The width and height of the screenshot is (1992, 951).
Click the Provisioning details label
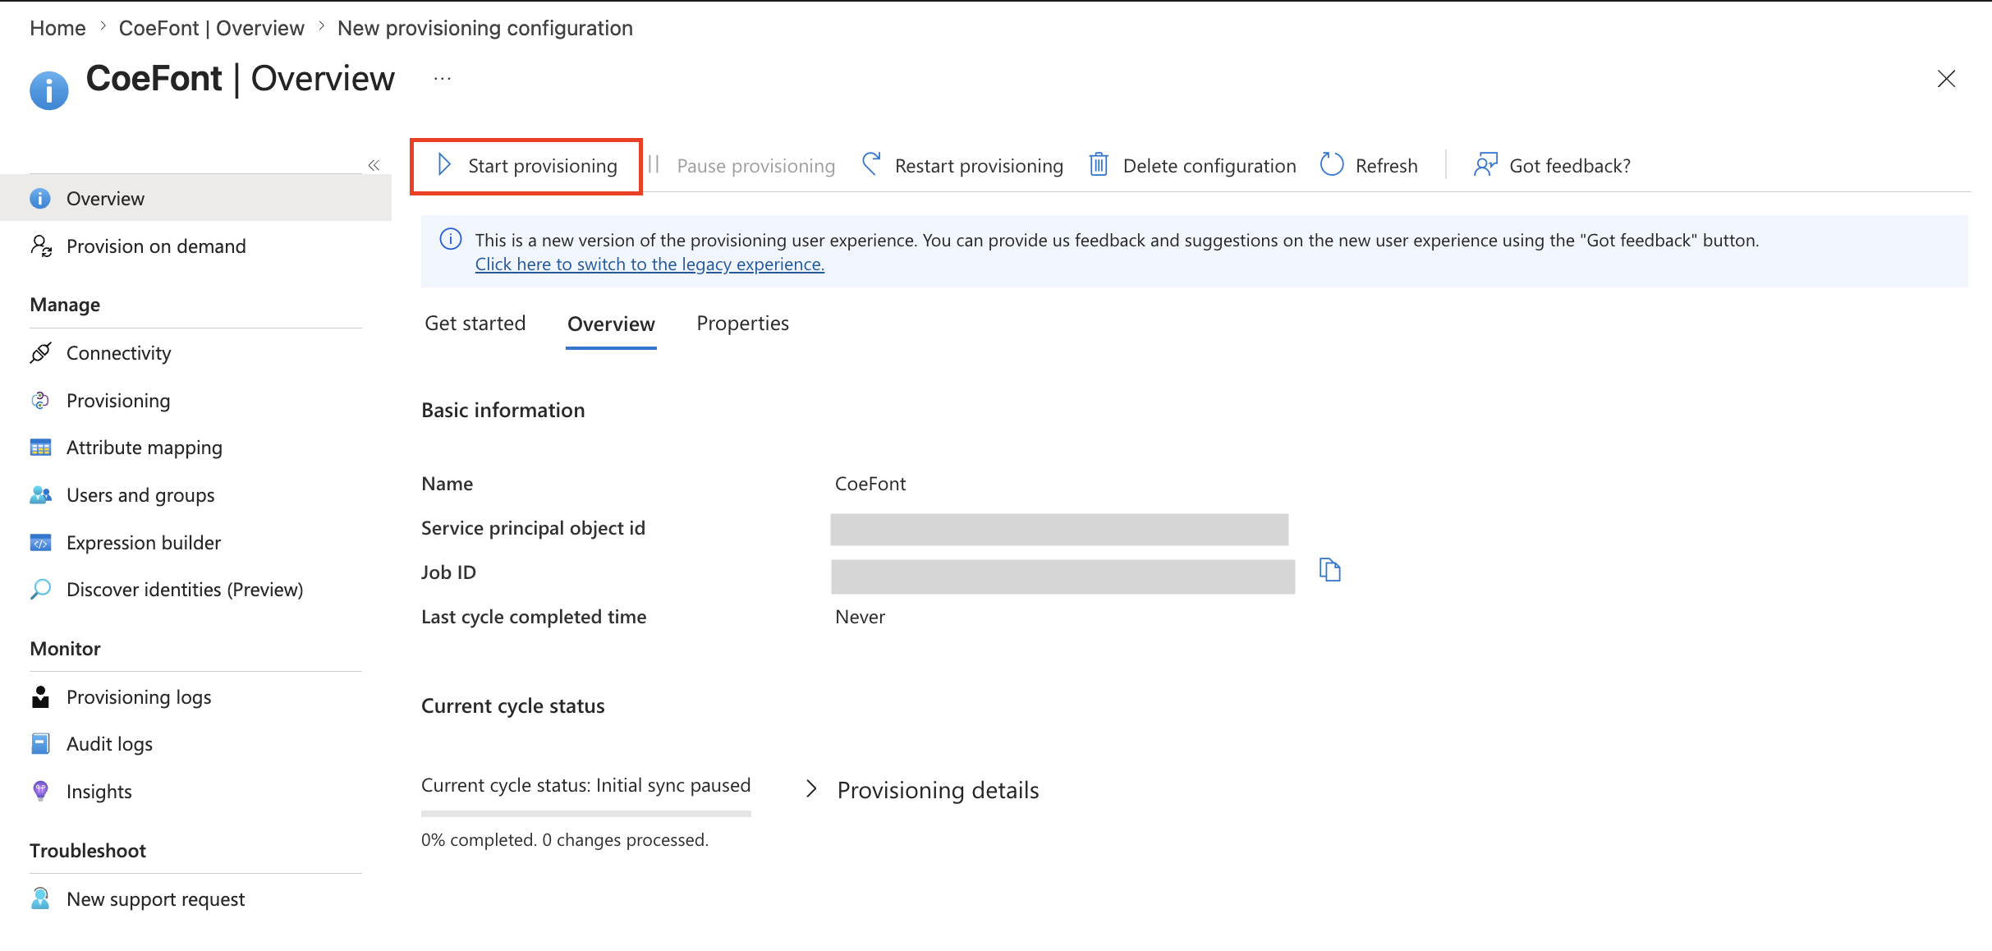[938, 790]
